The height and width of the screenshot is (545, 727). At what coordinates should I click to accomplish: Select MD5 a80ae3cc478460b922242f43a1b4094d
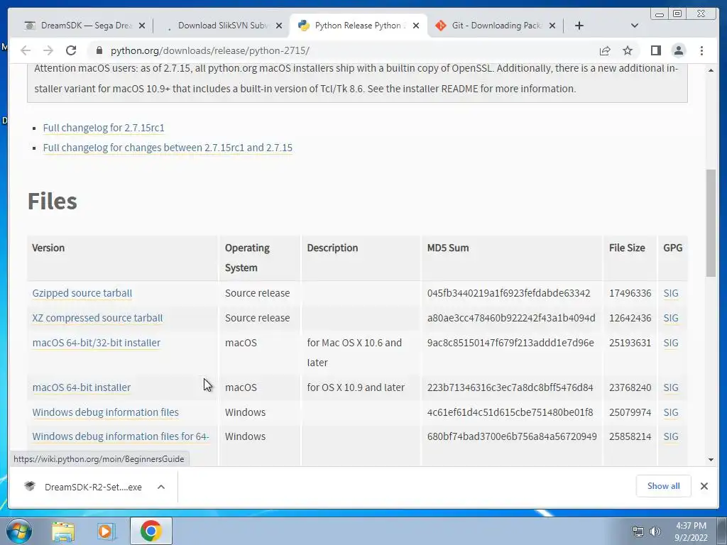(x=511, y=318)
